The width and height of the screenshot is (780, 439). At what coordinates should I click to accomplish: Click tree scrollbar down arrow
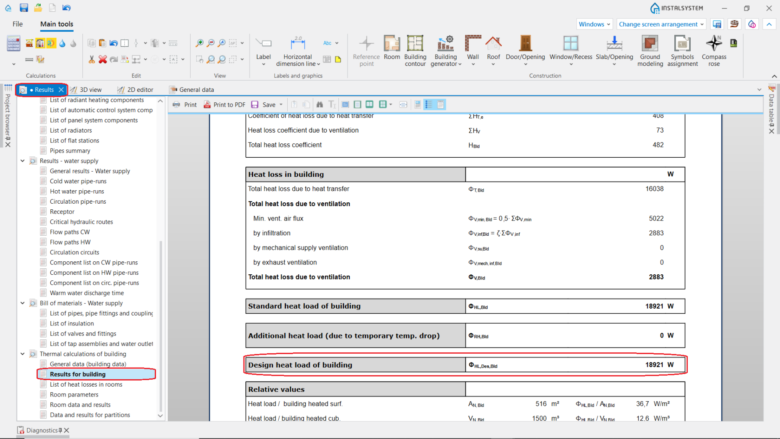pyautogui.click(x=160, y=416)
